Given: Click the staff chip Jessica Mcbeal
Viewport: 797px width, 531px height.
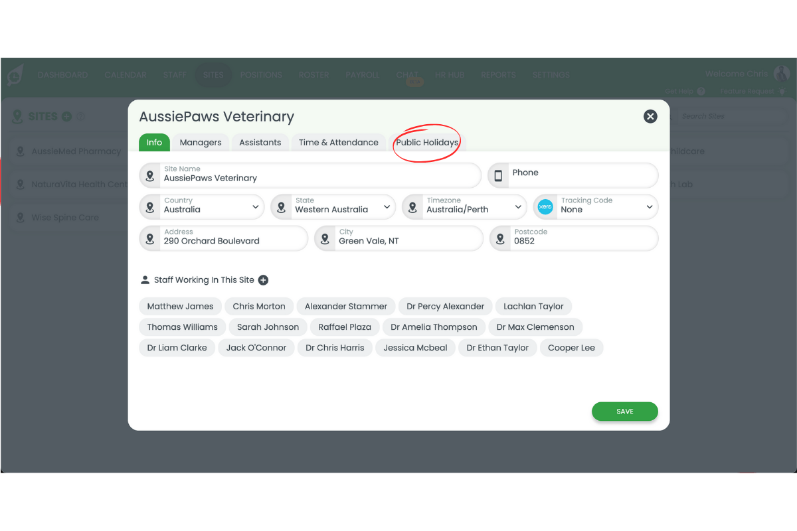Looking at the screenshot, I should pyautogui.click(x=415, y=348).
